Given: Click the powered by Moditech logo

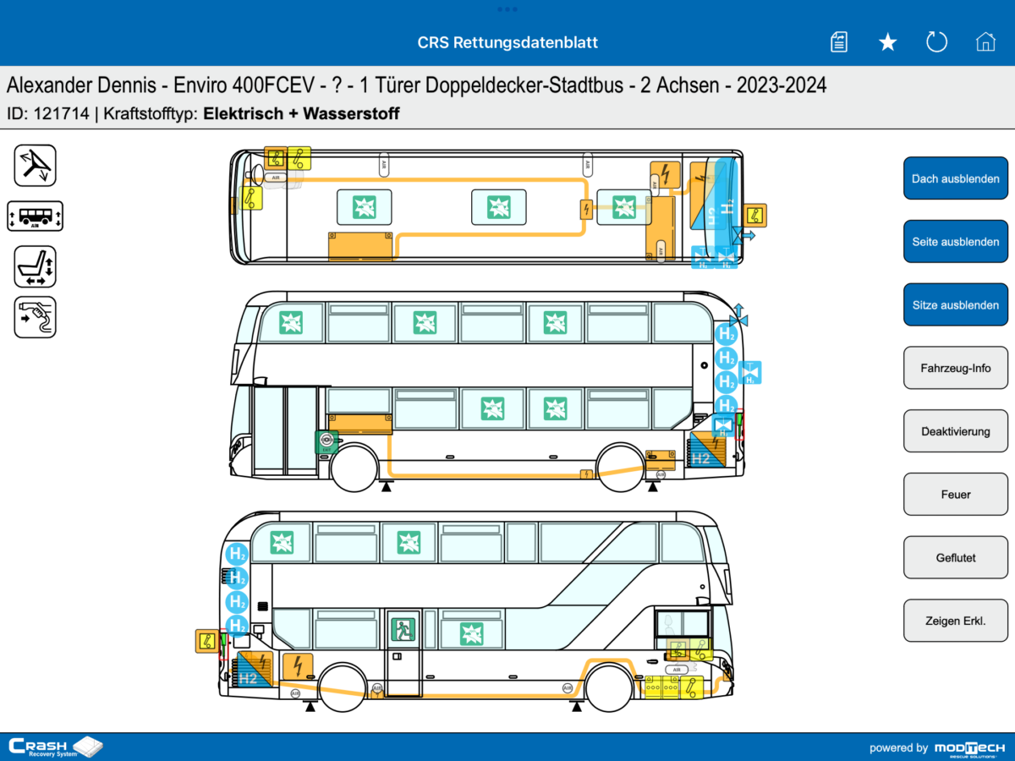Looking at the screenshot, I should pyautogui.click(x=937, y=747).
